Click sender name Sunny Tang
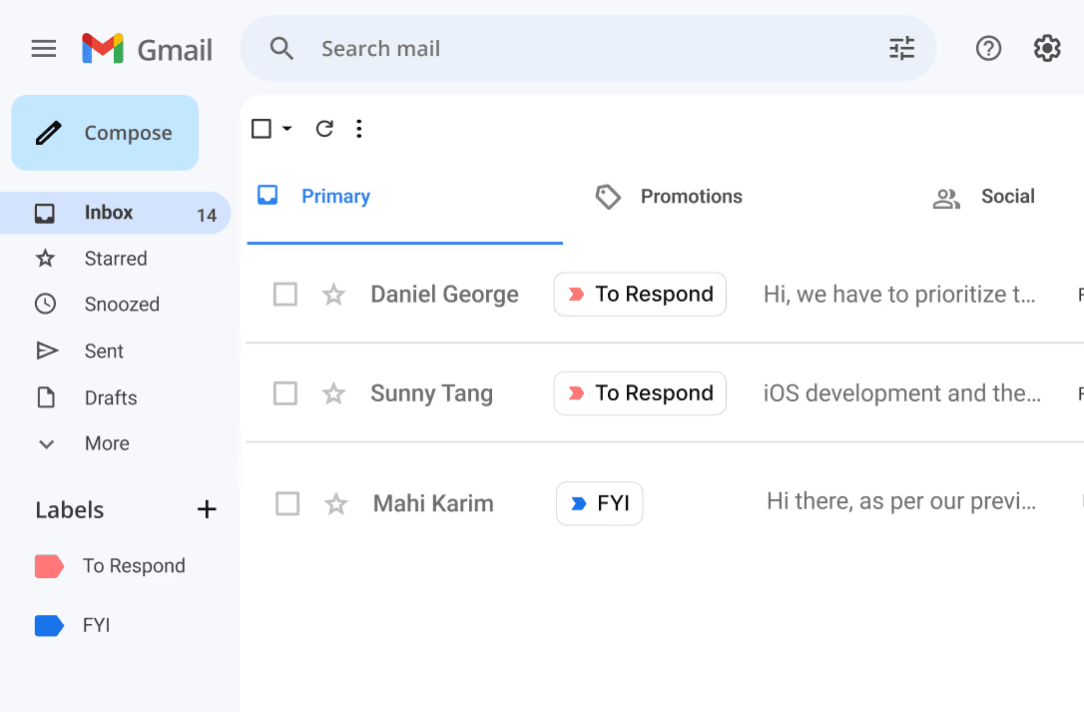 point(431,393)
